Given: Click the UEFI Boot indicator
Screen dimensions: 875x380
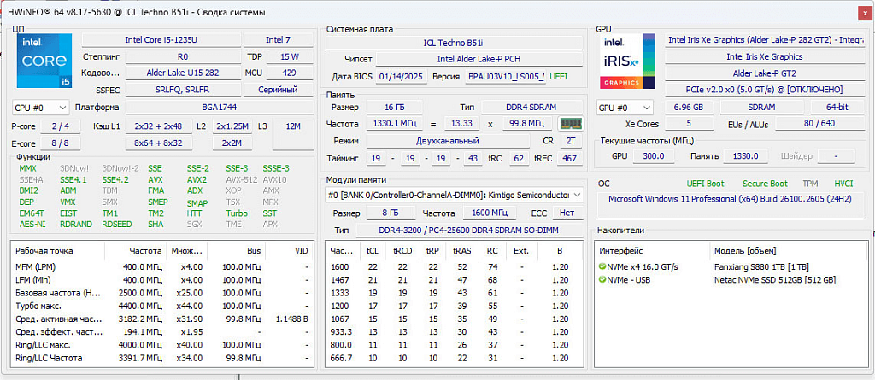Looking at the screenshot, I should coord(705,184).
